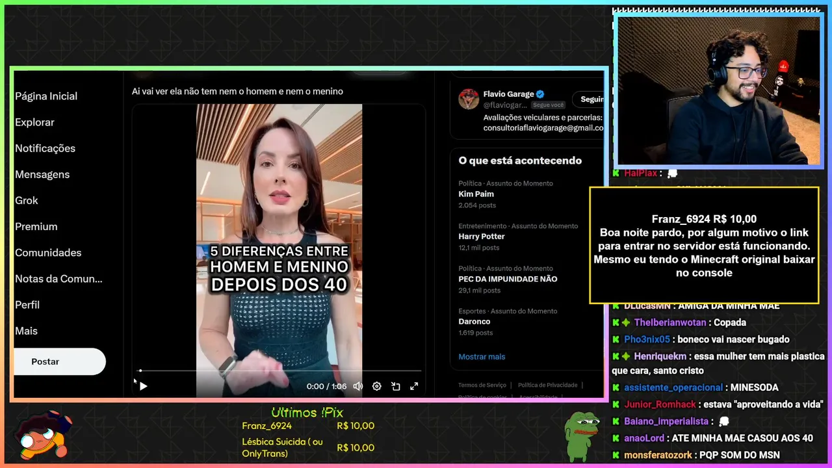The image size is (832, 468).
Task: Open Página Inicial in sidebar
Action: [x=46, y=96]
